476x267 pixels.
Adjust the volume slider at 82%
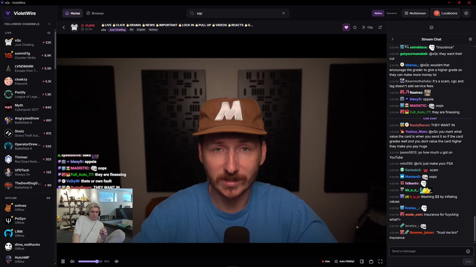(x=90, y=261)
